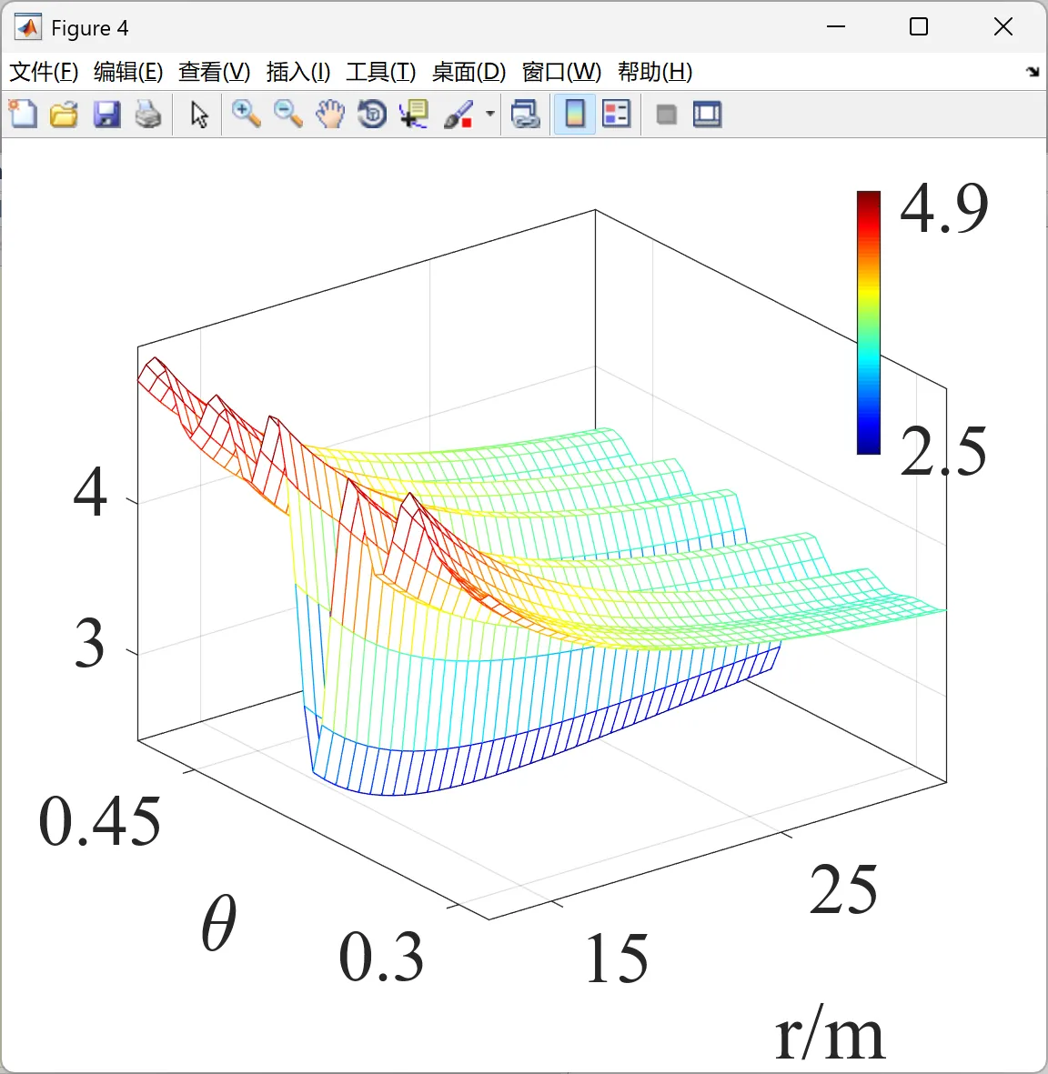The height and width of the screenshot is (1074, 1048).
Task: Open a file with the folder icon
Action: (65, 115)
